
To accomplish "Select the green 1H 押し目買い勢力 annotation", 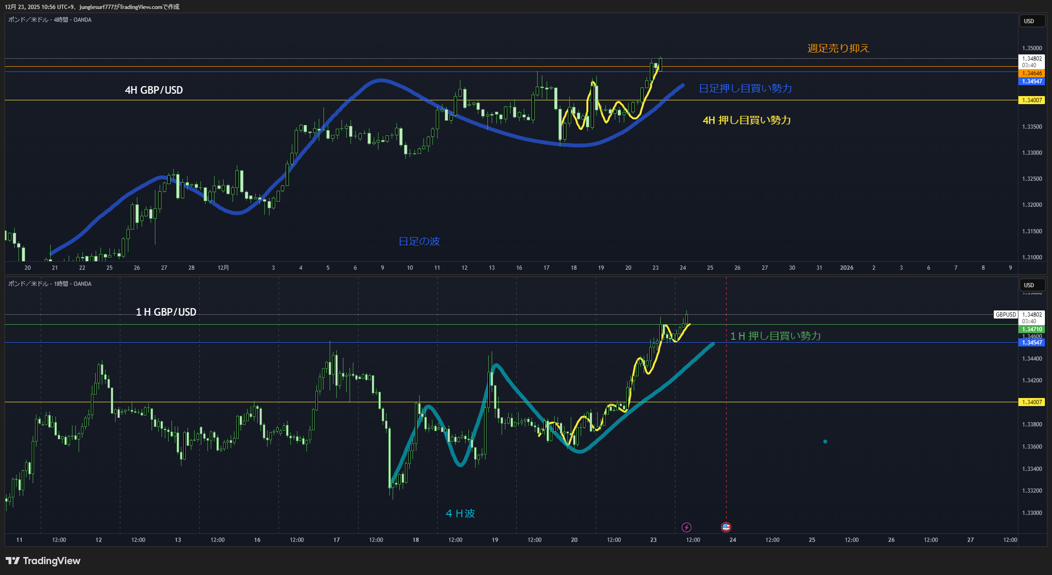I will click(x=775, y=336).
